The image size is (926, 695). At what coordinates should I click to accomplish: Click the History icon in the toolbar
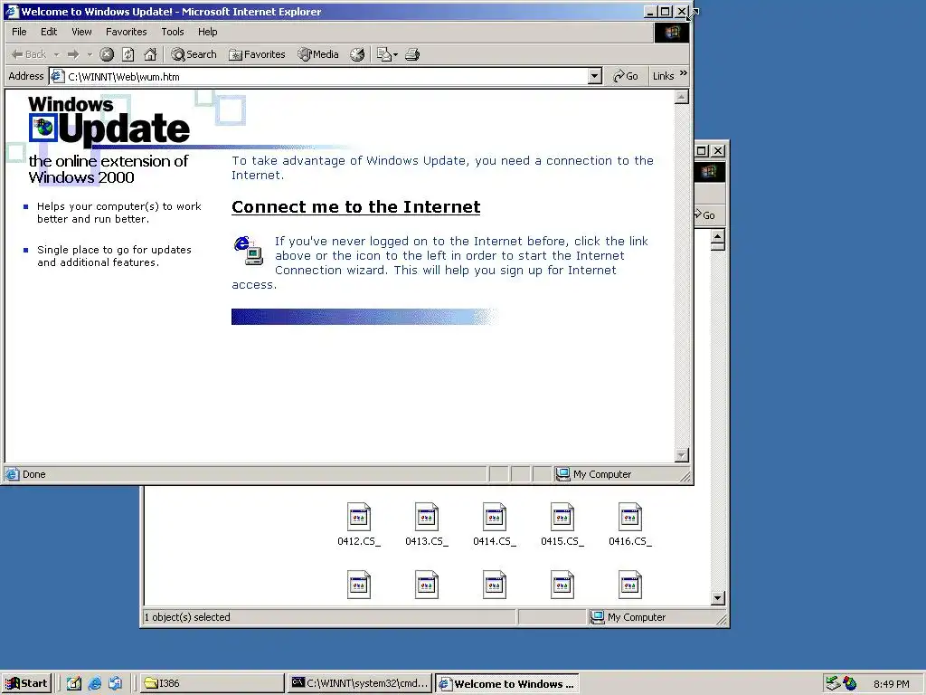pos(357,54)
